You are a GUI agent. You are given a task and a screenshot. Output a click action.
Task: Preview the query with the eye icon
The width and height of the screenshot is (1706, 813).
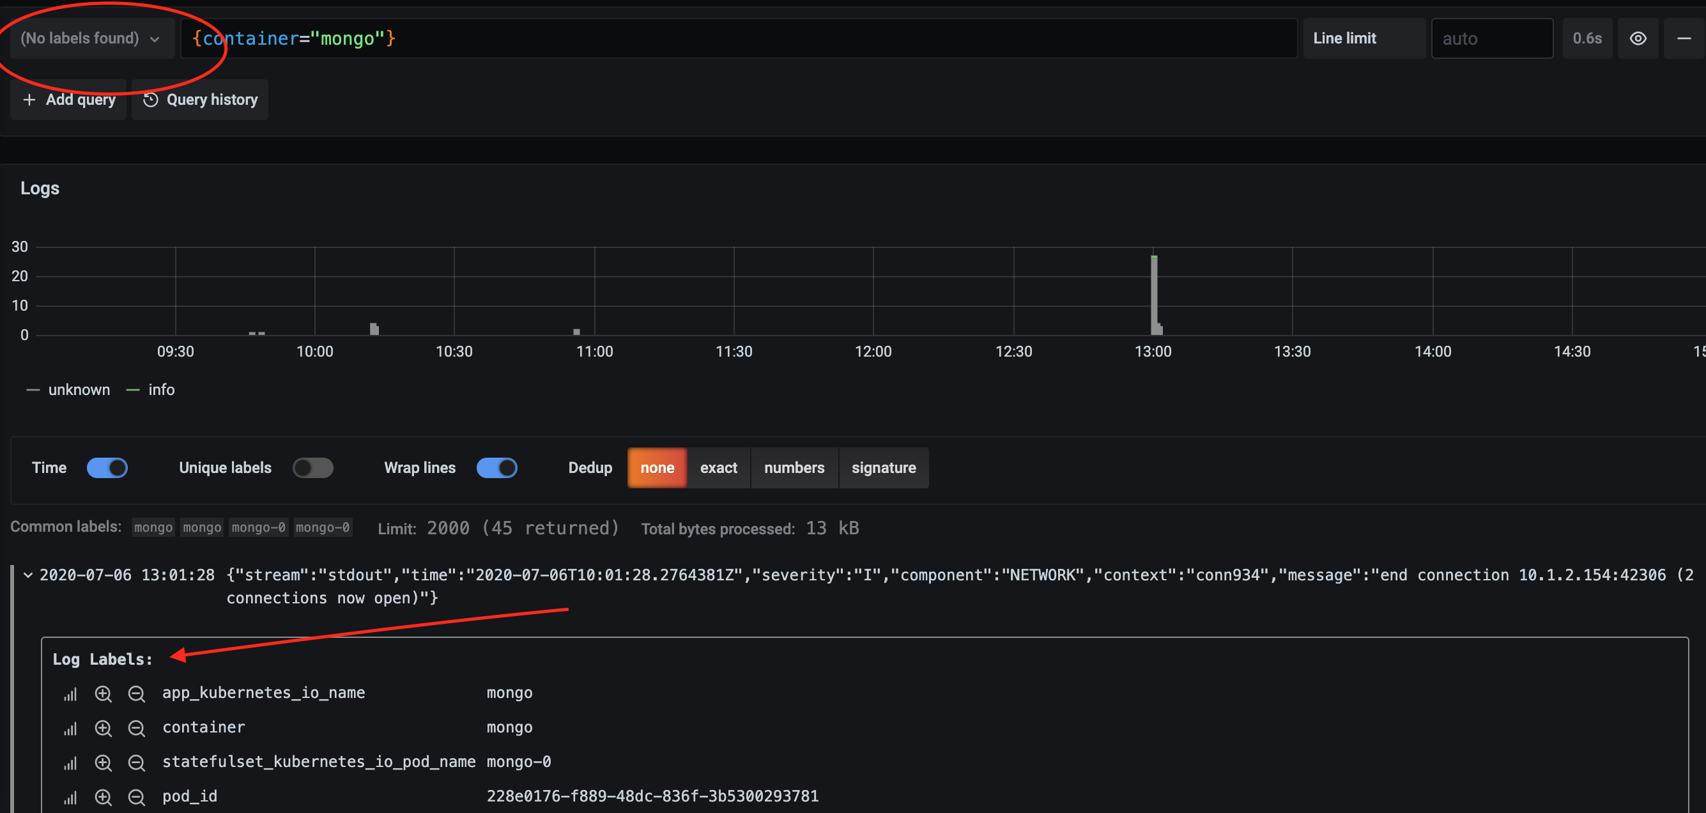1638,38
